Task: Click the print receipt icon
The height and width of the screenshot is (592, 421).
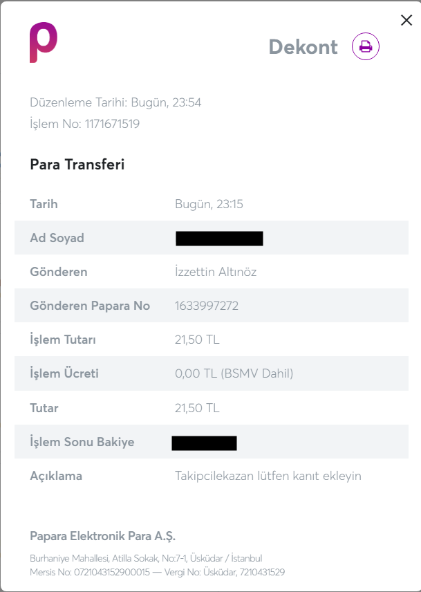Action: tap(366, 47)
